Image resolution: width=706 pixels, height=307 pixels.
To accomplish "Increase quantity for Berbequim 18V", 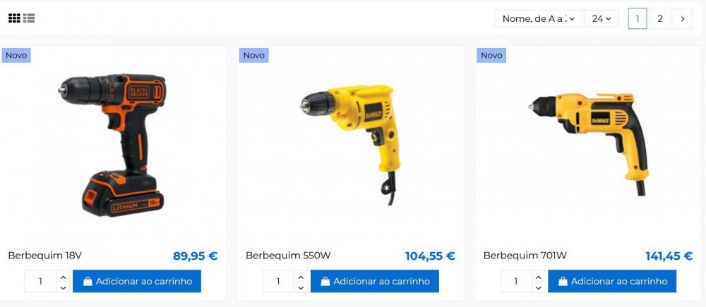I will (x=63, y=276).
